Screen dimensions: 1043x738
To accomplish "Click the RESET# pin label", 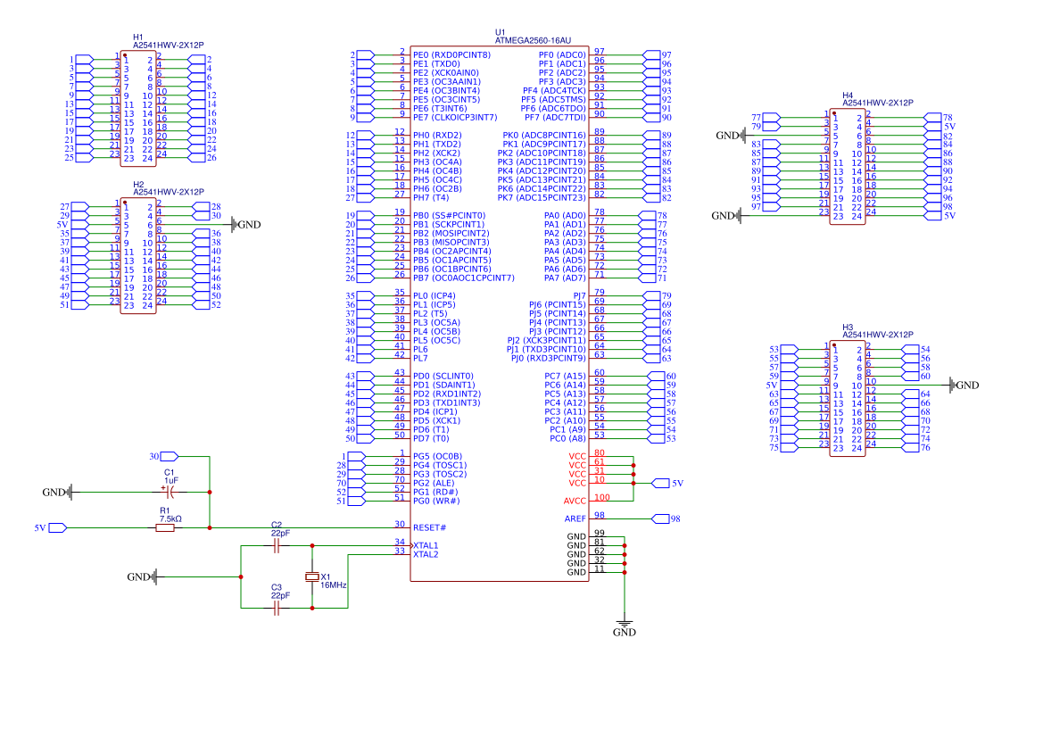I will coord(429,527).
